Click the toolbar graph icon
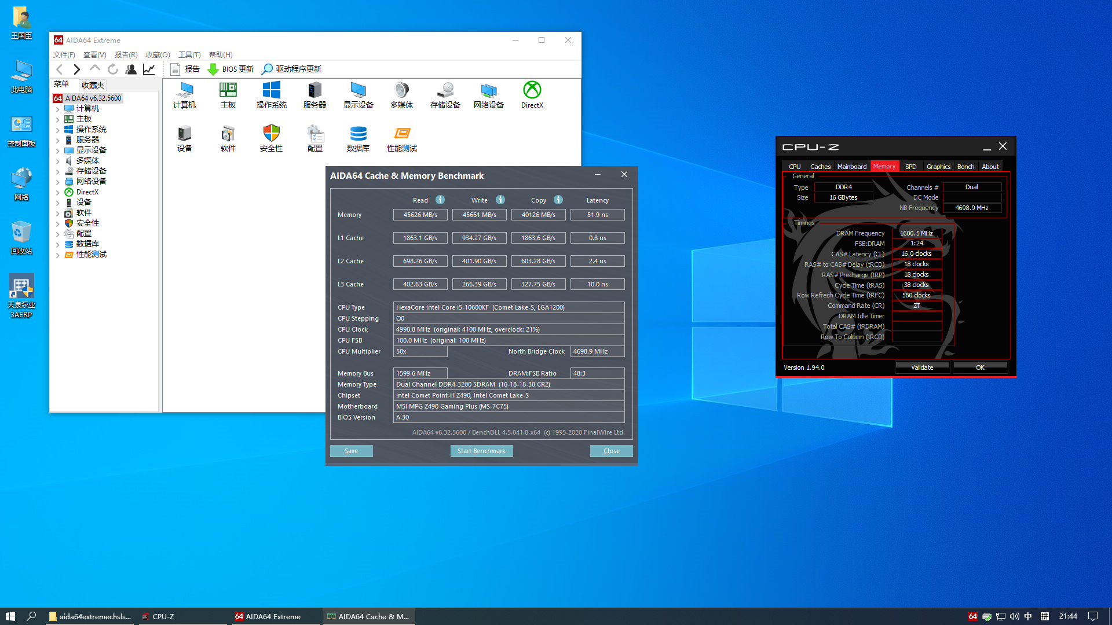This screenshot has width=1112, height=625. [149, 69]
